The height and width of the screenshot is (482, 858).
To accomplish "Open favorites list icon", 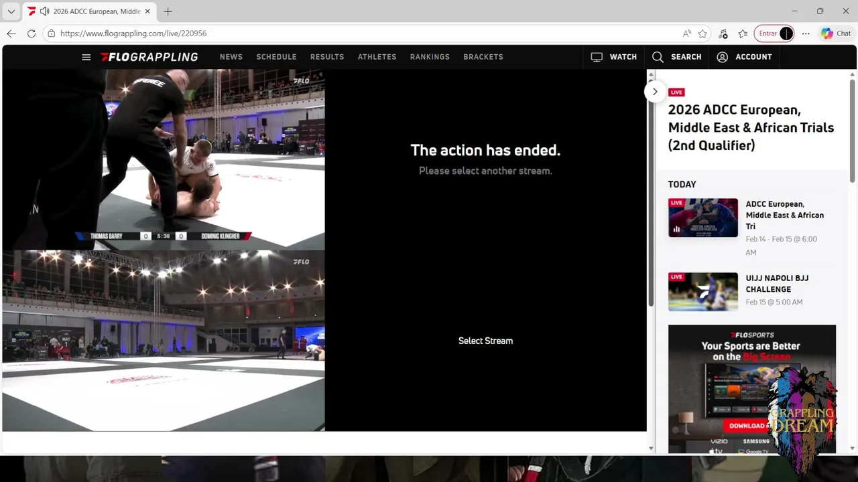I will (x=743, y=33).
